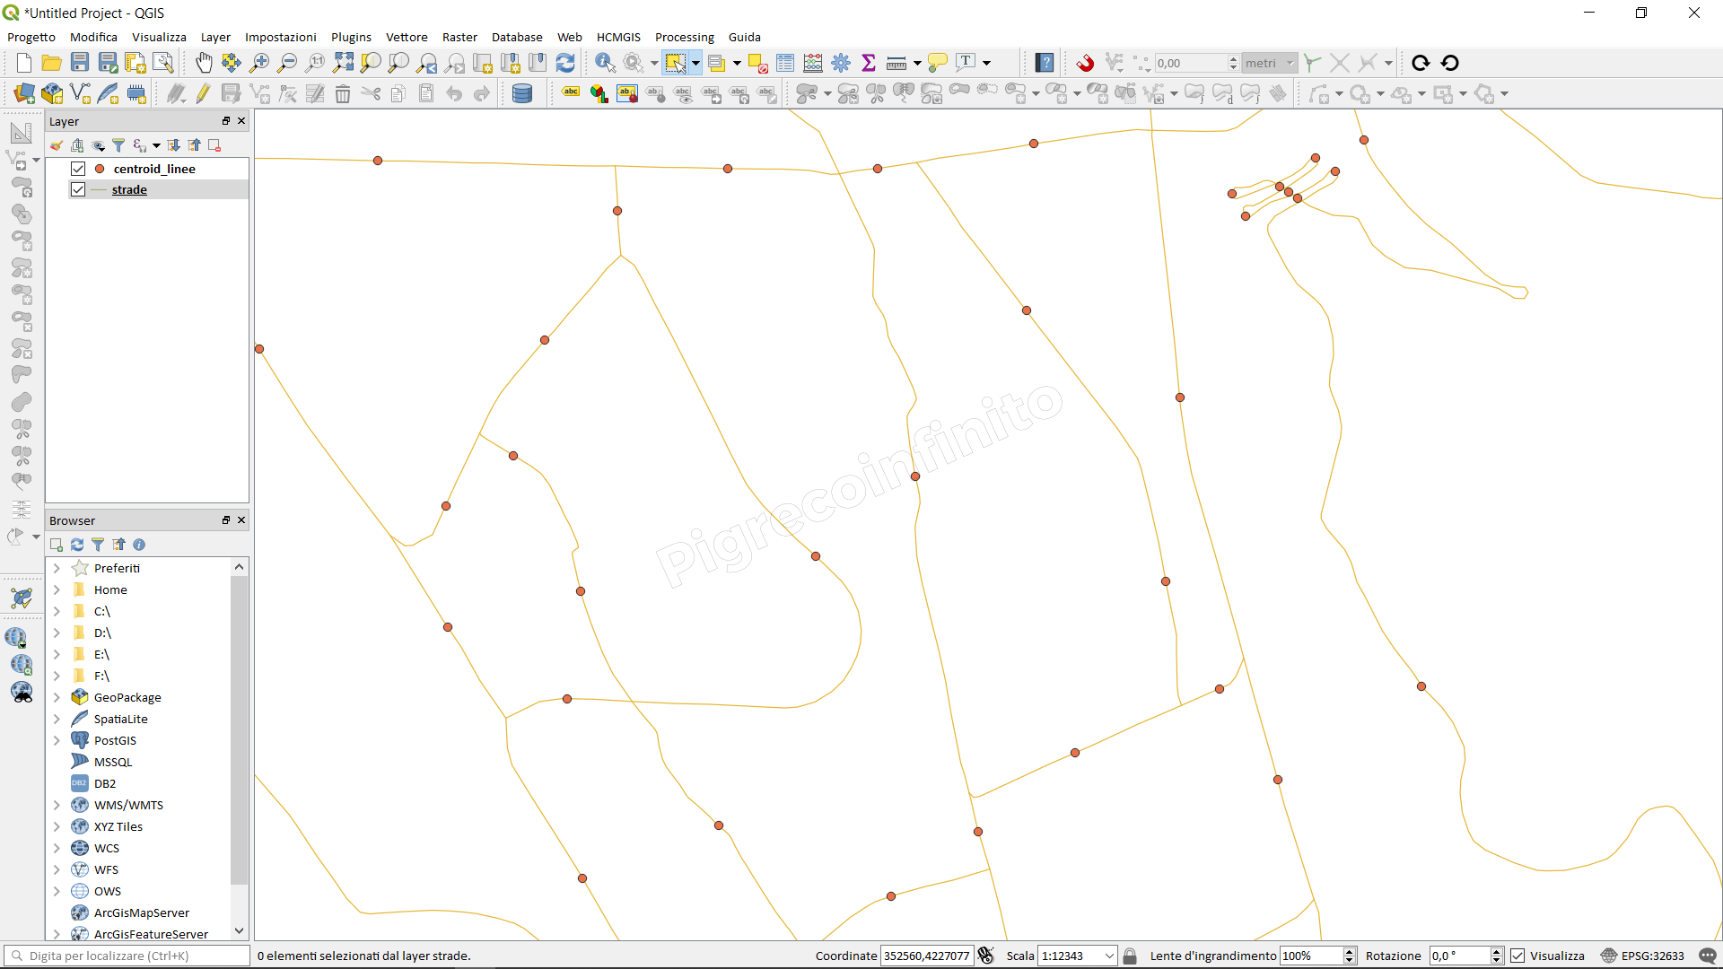Open the Vettore menu

[x=407, y=37]
